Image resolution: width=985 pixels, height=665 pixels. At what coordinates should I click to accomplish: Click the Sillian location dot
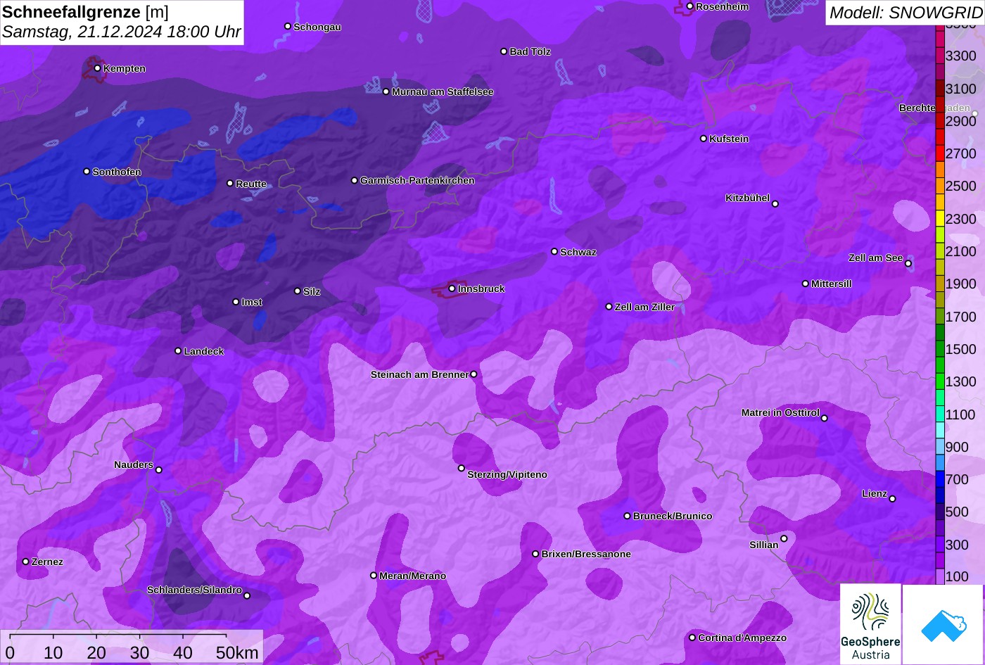click(x=784, y=539)
